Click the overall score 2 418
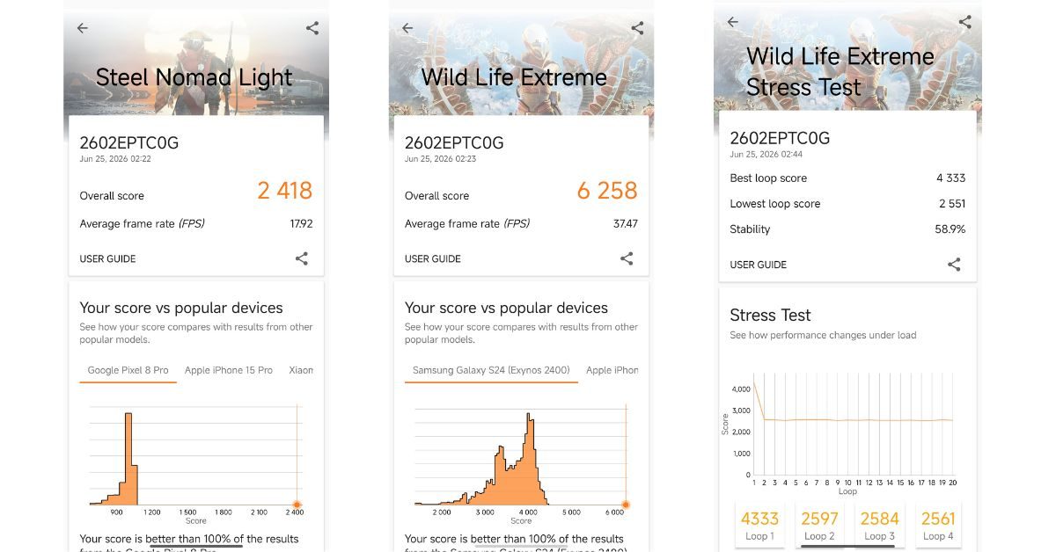Image resolution: width=1056 pixels, height=552 pixels. pos(285,191)
